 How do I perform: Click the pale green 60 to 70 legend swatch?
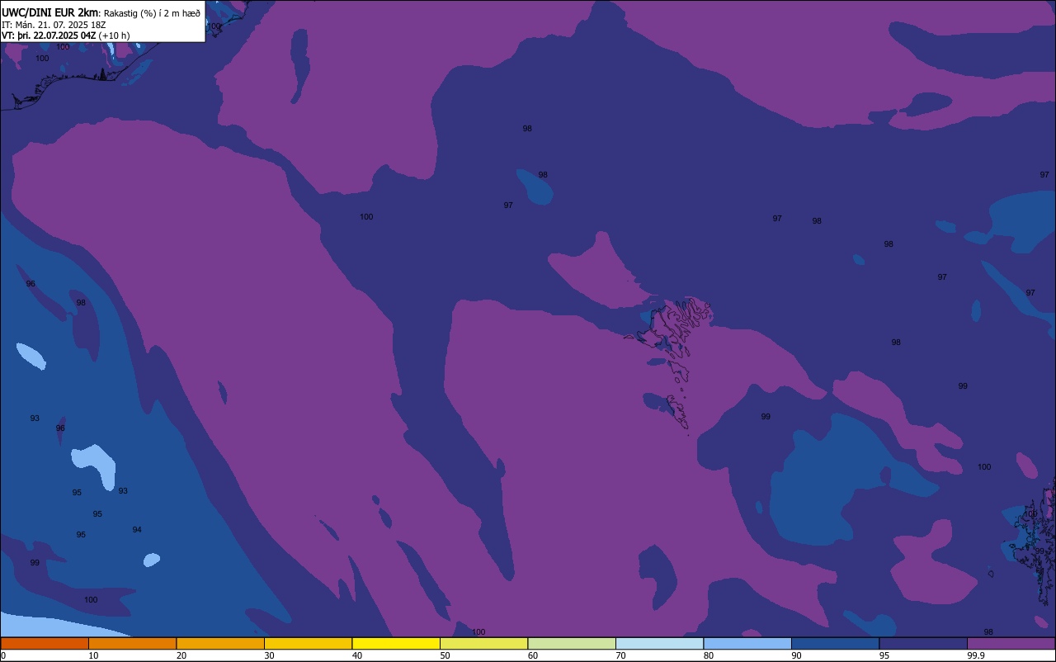(x=572, y=643)
